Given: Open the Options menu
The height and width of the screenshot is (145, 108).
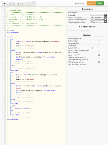Looking at the screenshot, I should (x=80, y=3).
